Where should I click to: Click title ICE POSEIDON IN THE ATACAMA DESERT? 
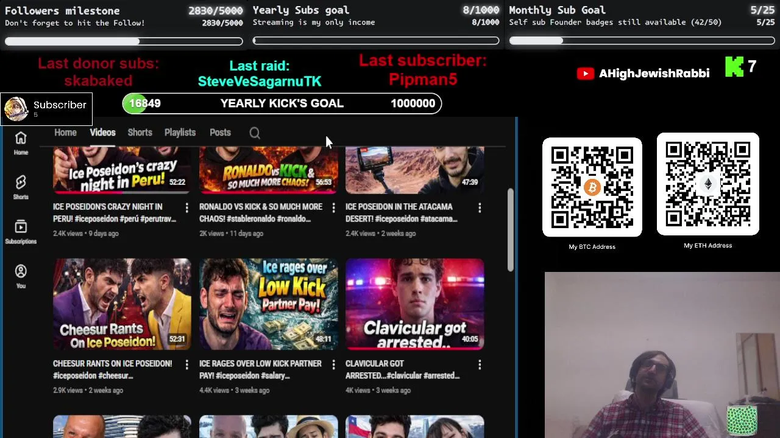coord(402,213)
